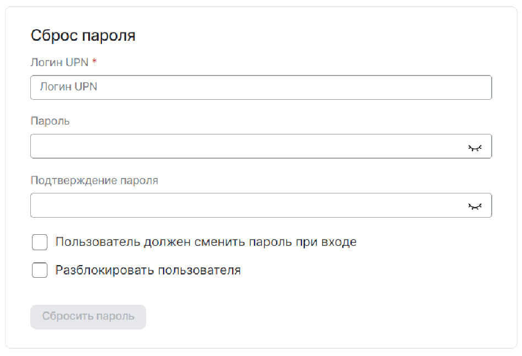Tick the "Разблокировать пользователя" checkbox
The width and height of the screenshot is (522, 356).
point(40,271)
